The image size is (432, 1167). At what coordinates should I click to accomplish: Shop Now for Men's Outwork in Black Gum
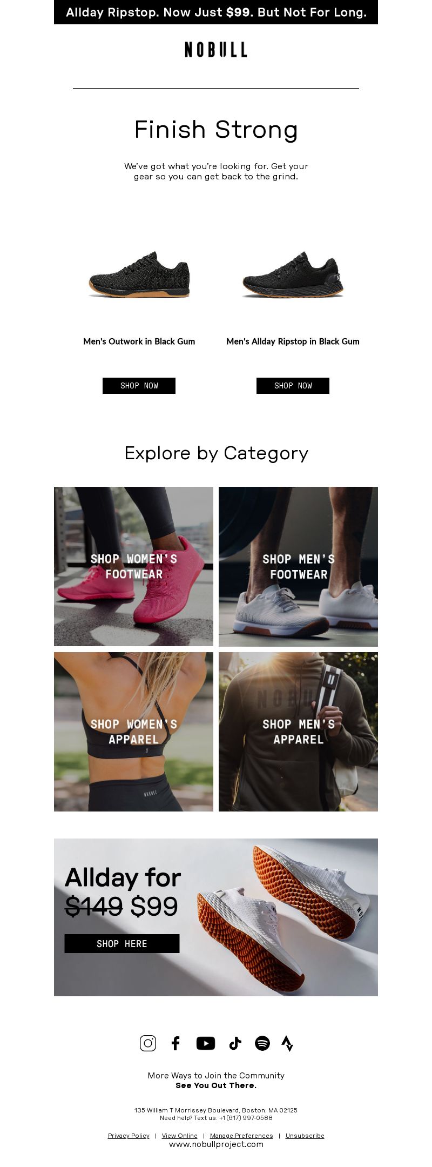click(x=139, y=386)
